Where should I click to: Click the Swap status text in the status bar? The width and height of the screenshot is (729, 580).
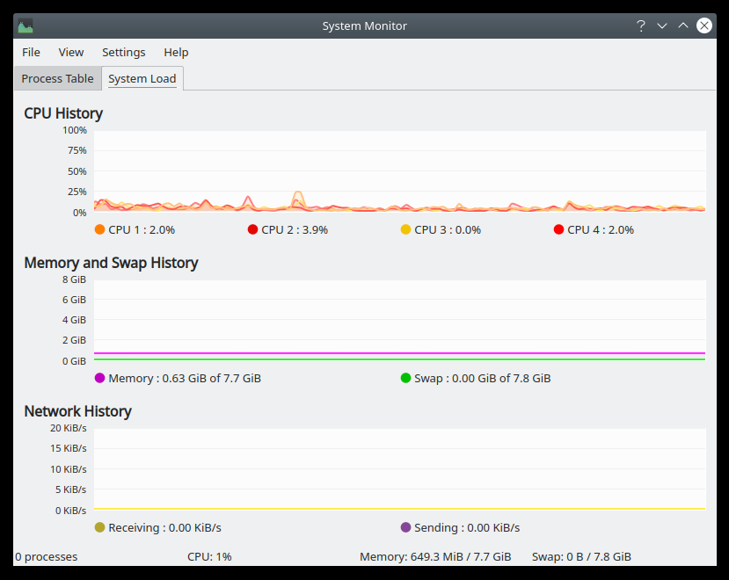(581, 556)
